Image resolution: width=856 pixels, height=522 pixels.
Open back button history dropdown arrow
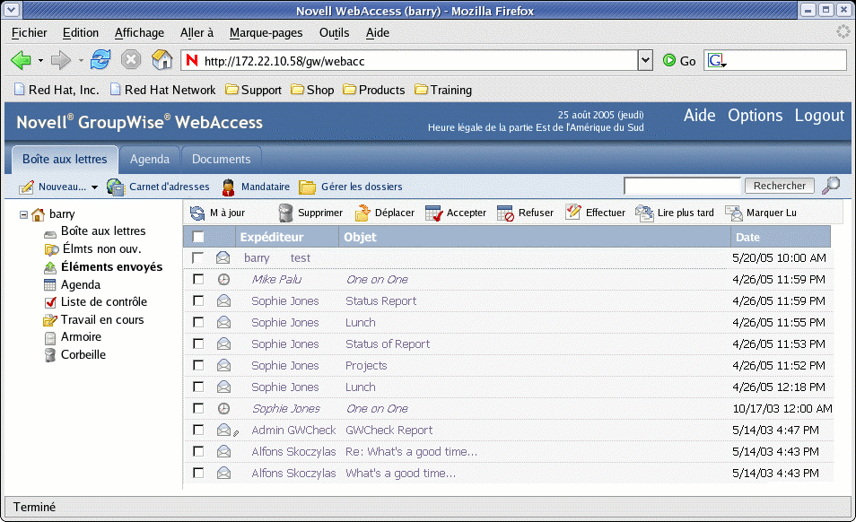pos(41,60)
